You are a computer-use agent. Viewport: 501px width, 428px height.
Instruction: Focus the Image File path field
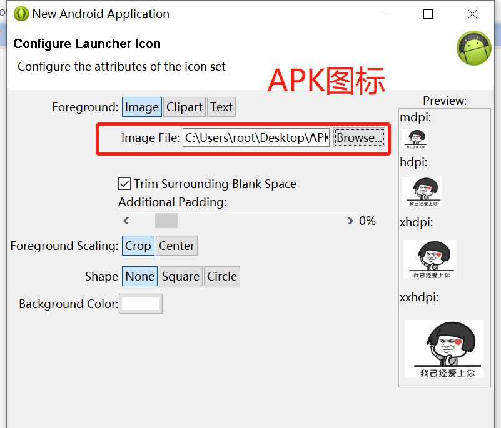coord(256,137)
